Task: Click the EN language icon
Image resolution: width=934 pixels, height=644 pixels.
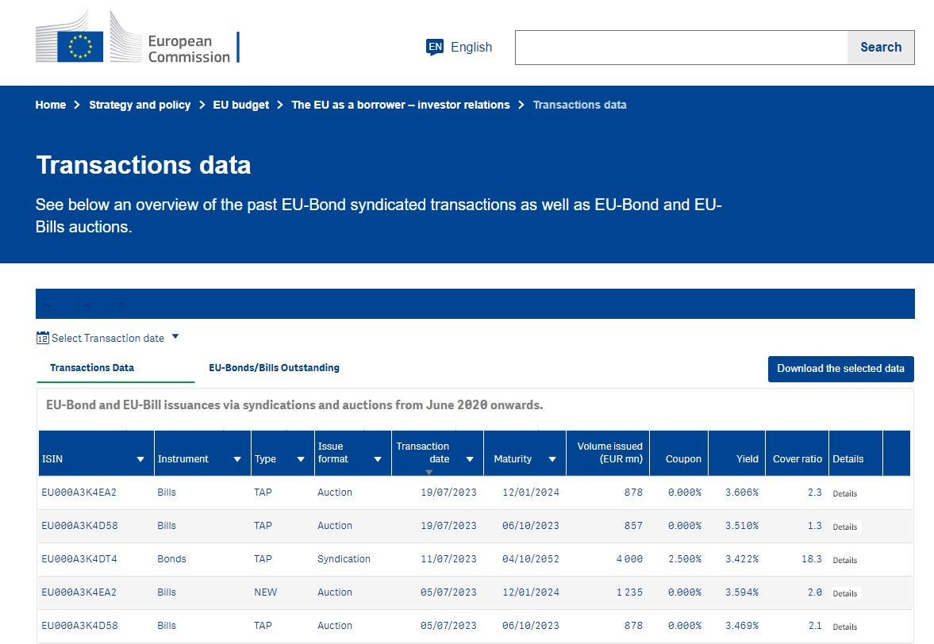Action: coord(435,47)
